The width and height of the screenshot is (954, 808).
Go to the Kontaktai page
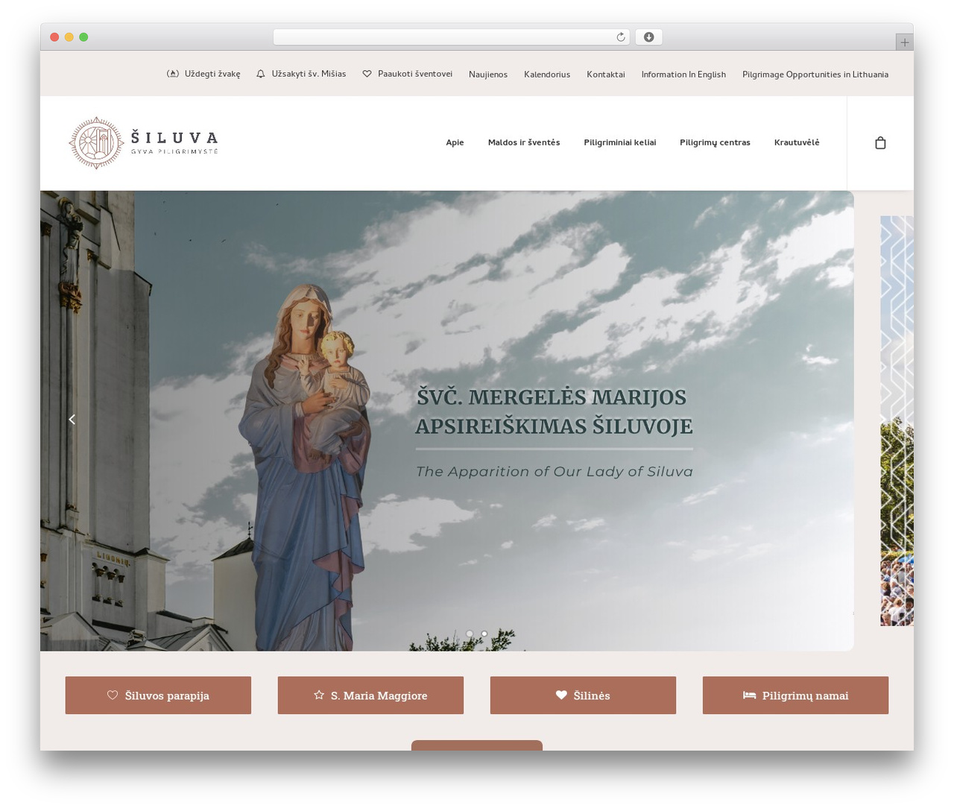point(606,75)
